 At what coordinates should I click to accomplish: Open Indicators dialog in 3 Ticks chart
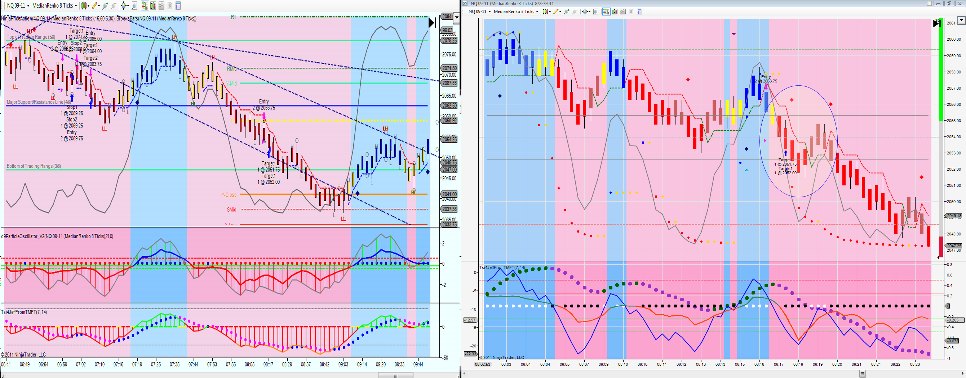(622, 12)
